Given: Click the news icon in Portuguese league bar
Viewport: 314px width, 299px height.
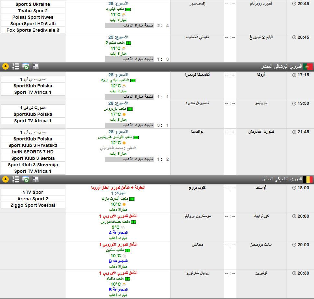Looking at the screenshot, I should point(35,67).
